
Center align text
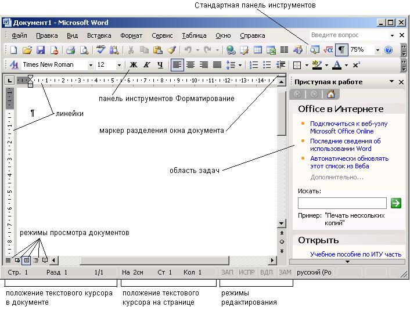190,64
